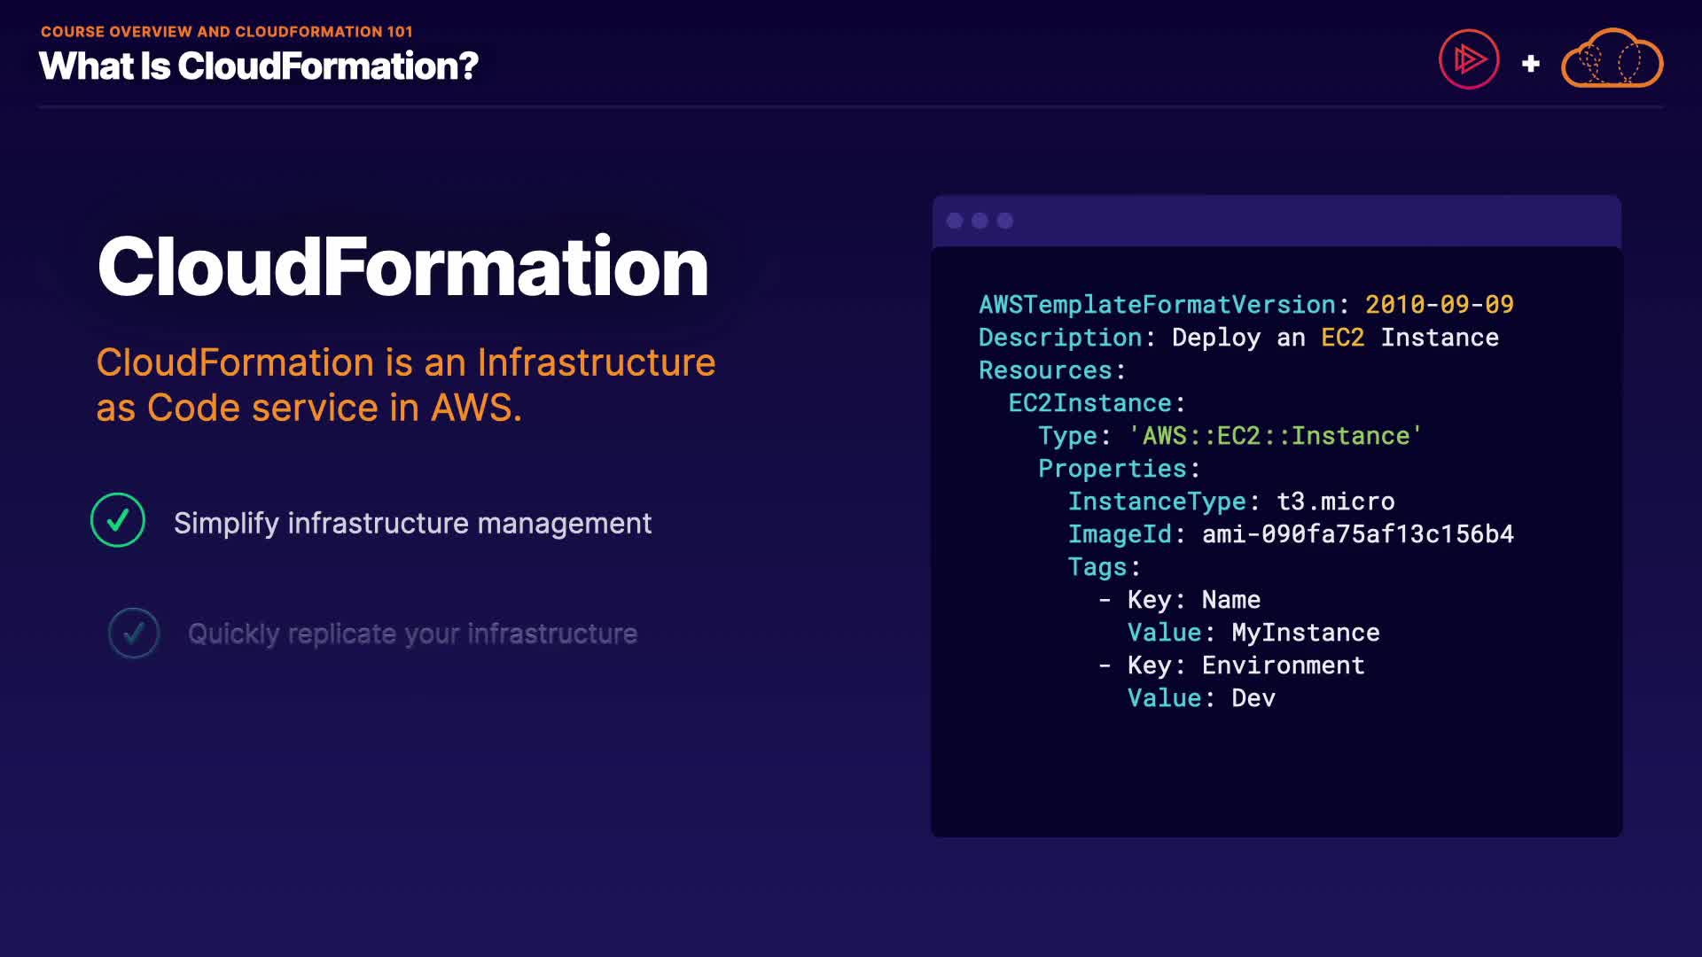Click the Pluralsight play logo icon
The height and width of the screenshot is (957, 1702).
point(1469,59)
